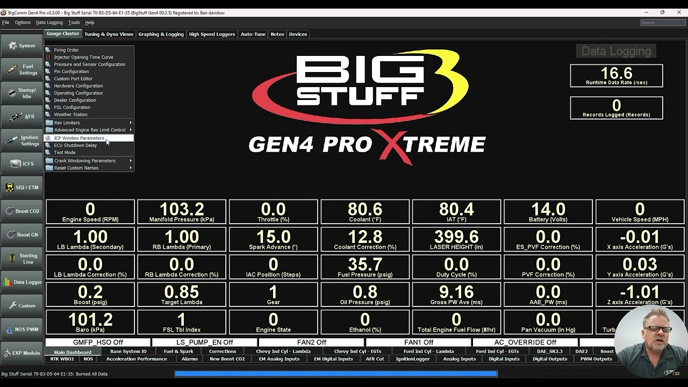The image size is (688, 387).
Task: Click the Injector Opening Time Curve icon
Action: tap(48, 57)
